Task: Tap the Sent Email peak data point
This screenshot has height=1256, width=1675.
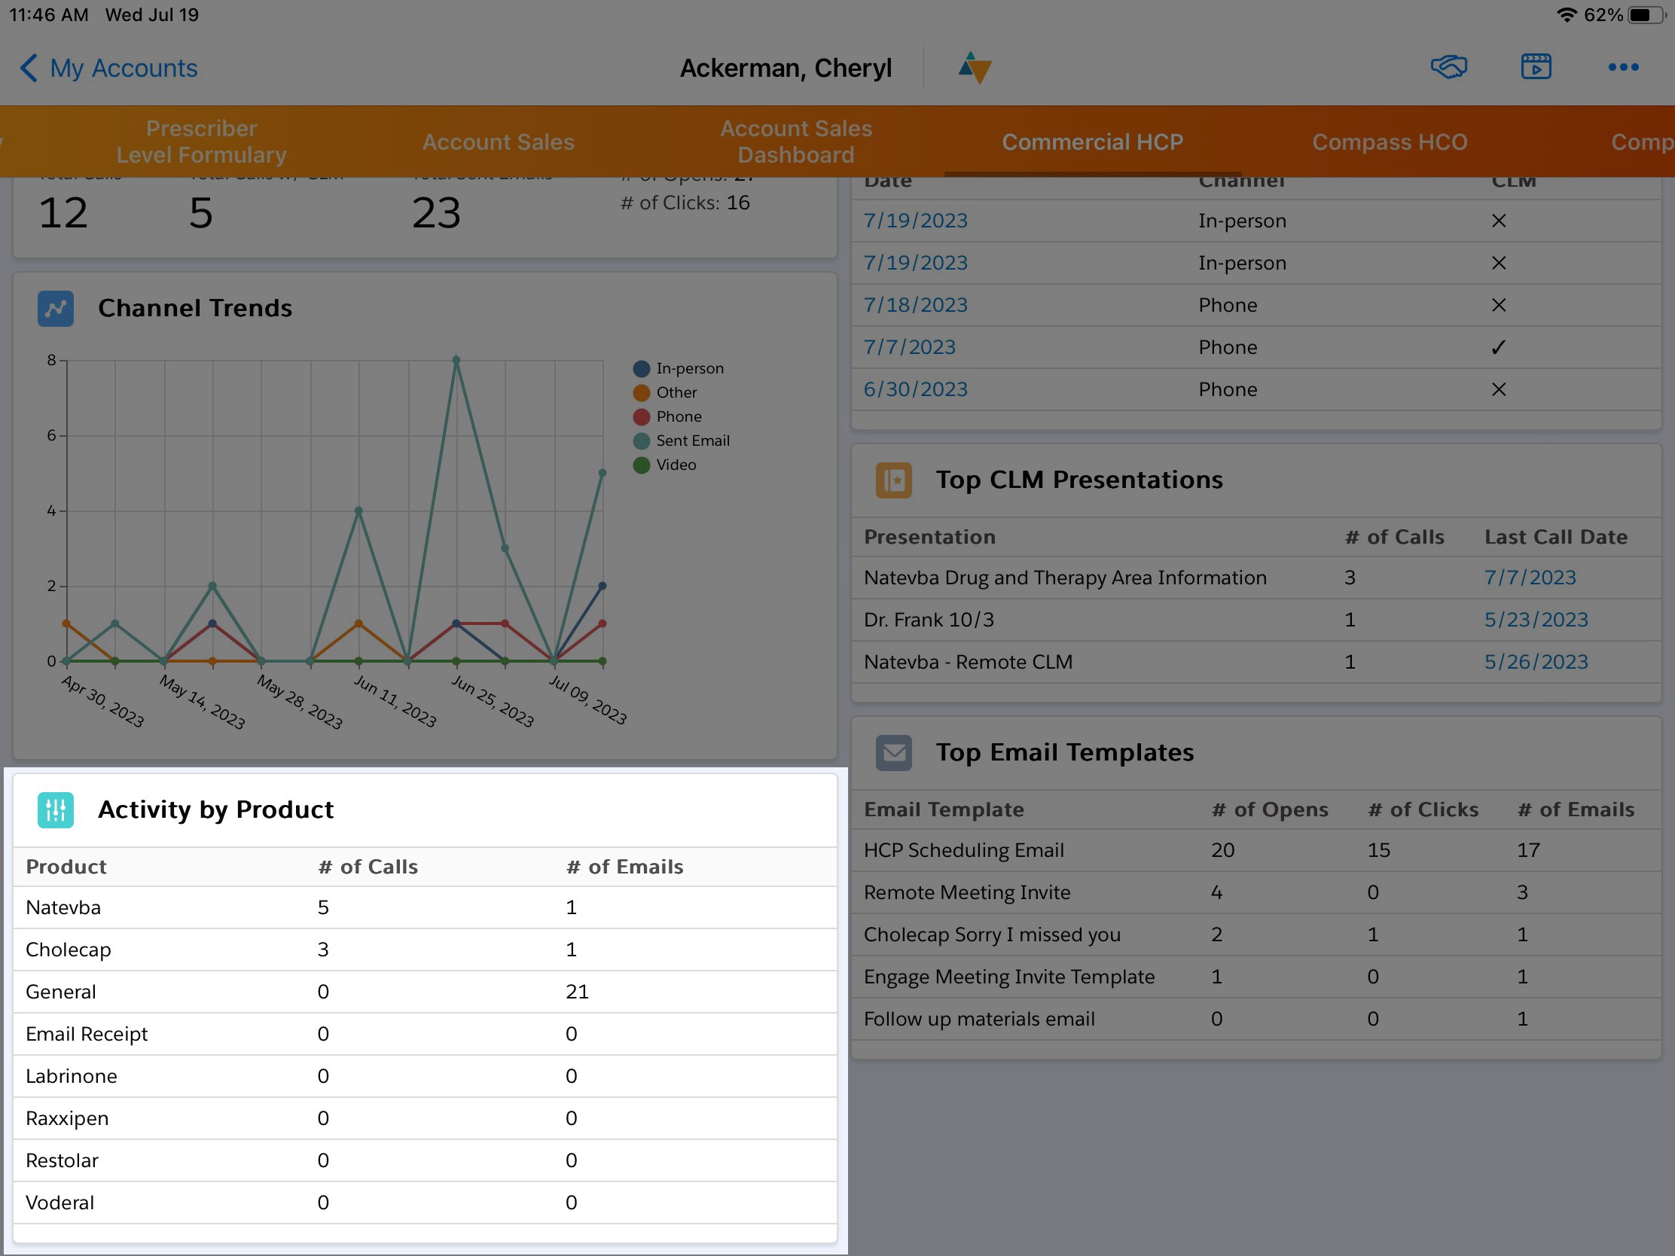Action: (x=456, y=361)
